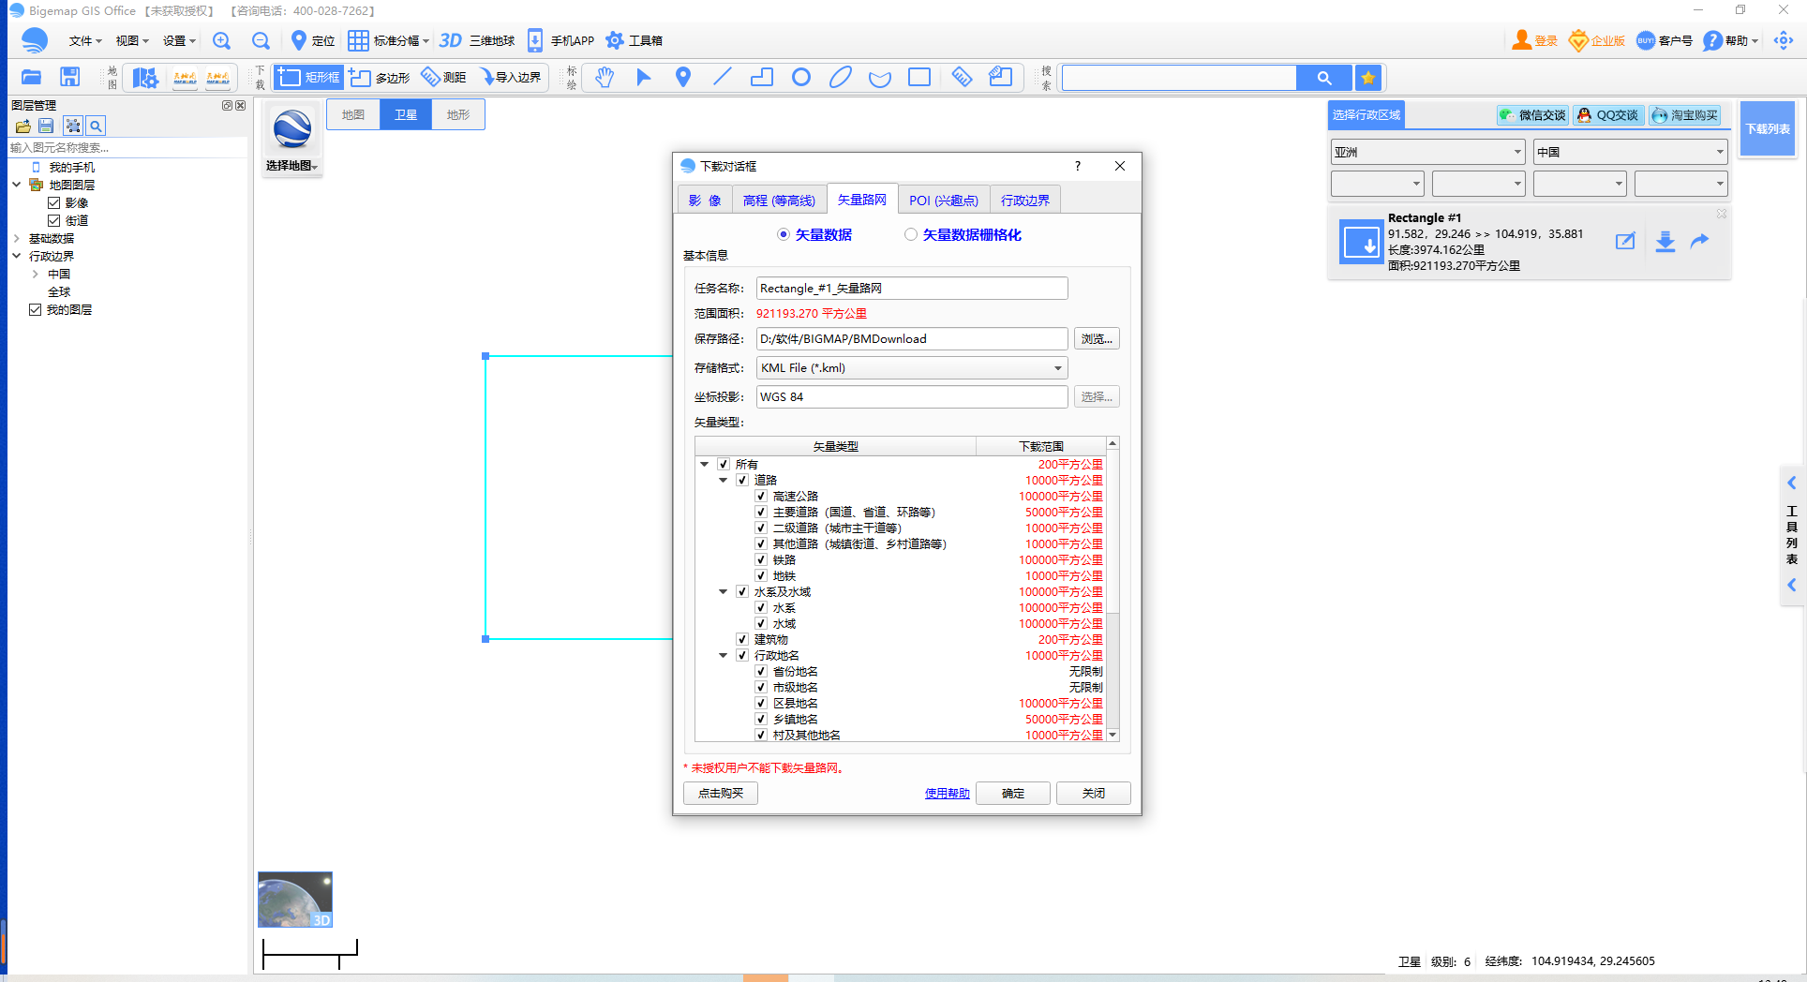
Task: Select 矢量数据栅格化 radio button
Action: (911, 234)
